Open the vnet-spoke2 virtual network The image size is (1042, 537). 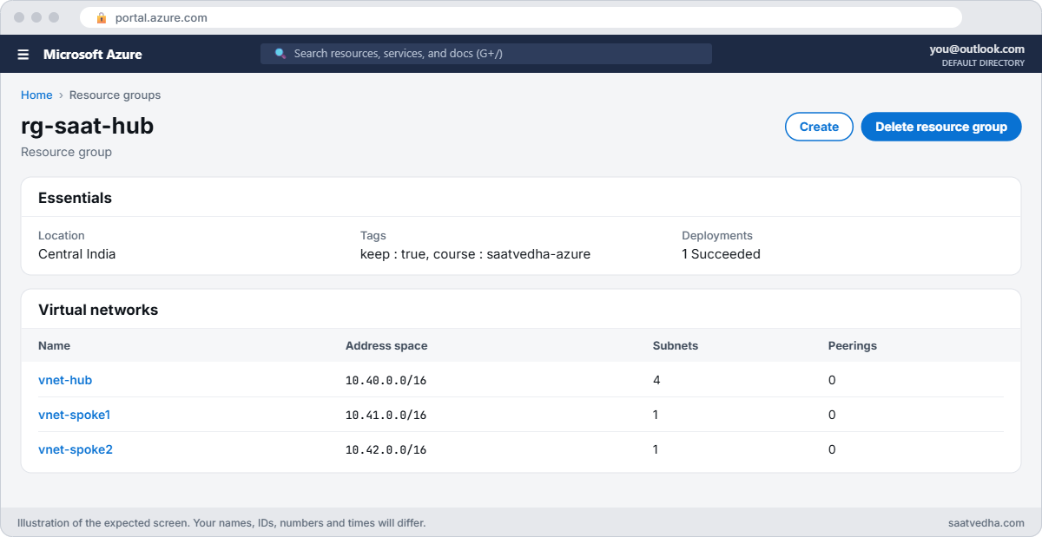pyautogui.click(x=76, y=449)
